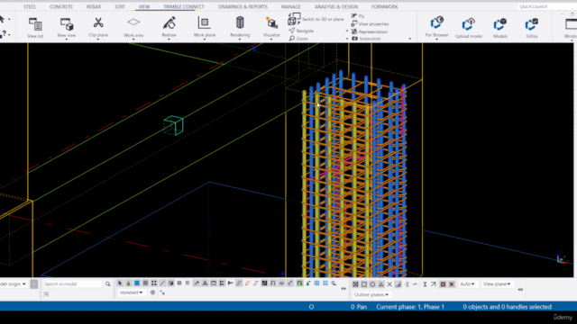This screenshot has height=324, width=577.
Task: Switch to the STEEL ribbon tab
Action: pyautogui.click(x=30, y=6)
